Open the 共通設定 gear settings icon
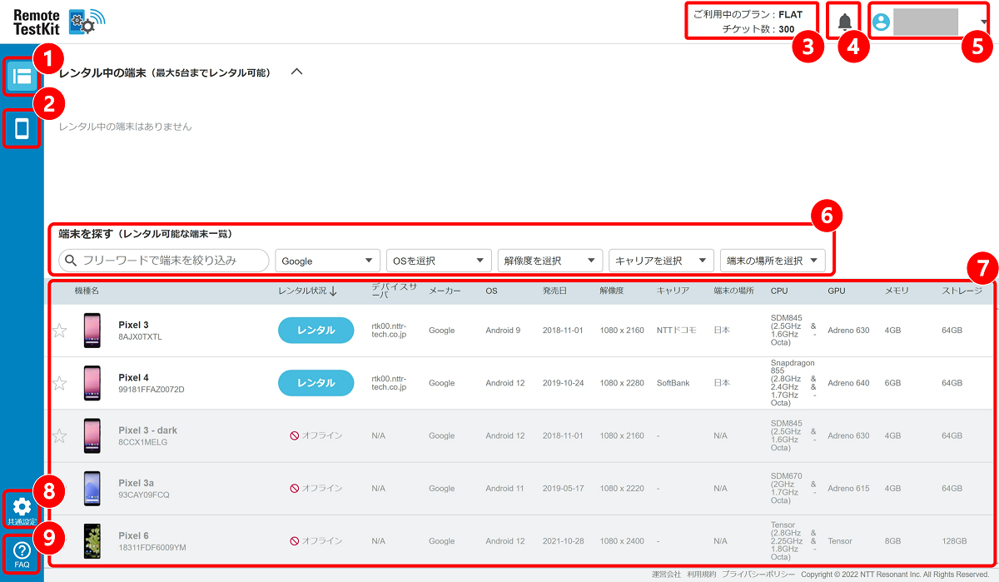 pos(22,510)
